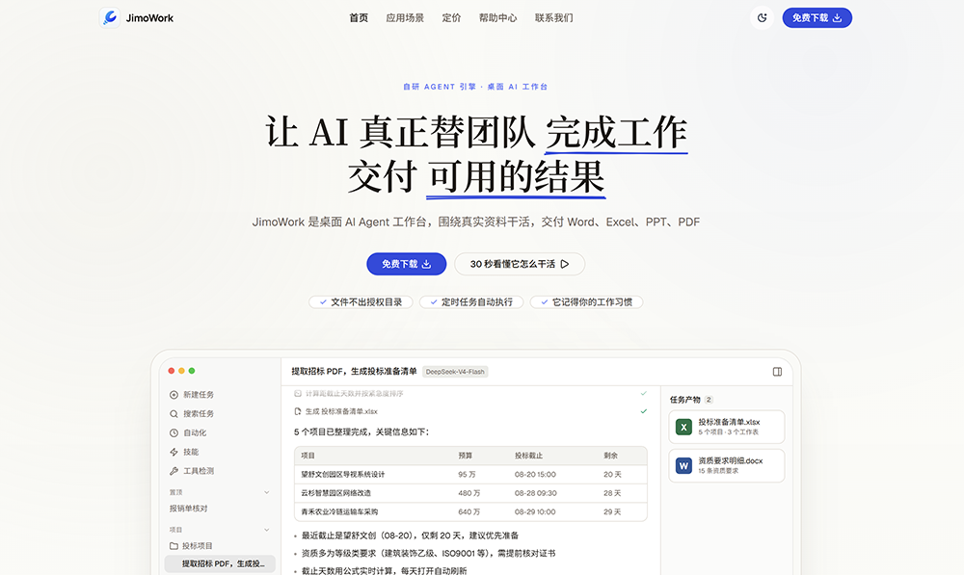Viewport: 964px width, 575px height.
Task: Click the 它记得你的工作习惯 badge
Action: [586, 301]
